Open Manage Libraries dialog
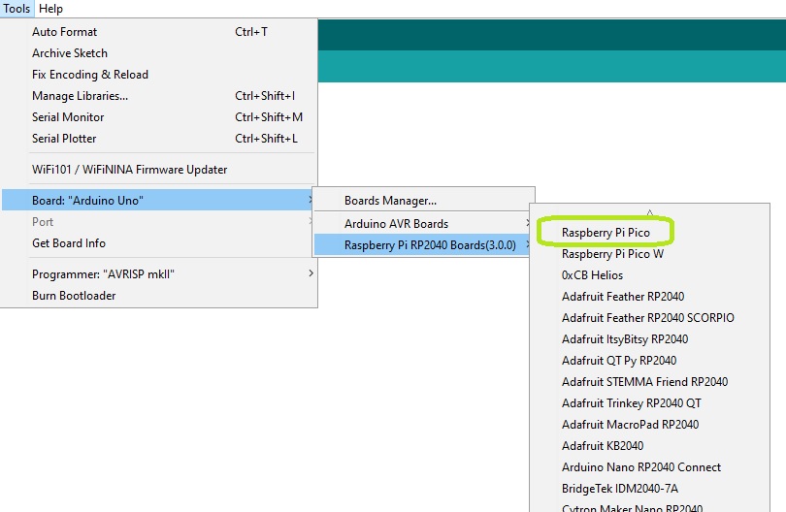This screenshot has height=512, width=786. point(80,96)
